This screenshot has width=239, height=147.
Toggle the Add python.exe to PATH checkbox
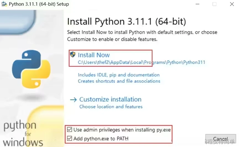pyautogui.click(x=70, y=138)
